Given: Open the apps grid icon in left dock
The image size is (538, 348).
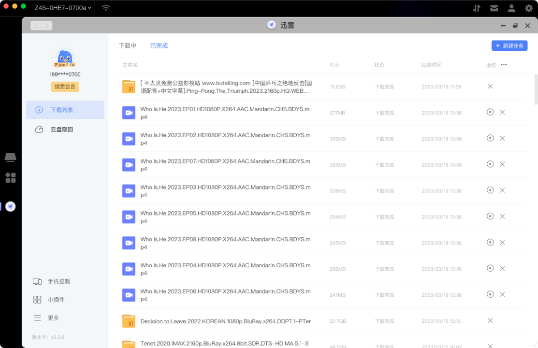Looking at the screenshot, I should pos(10,178).
